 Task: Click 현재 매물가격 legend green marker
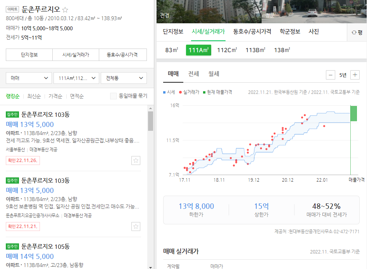click(x=204, y=92)
